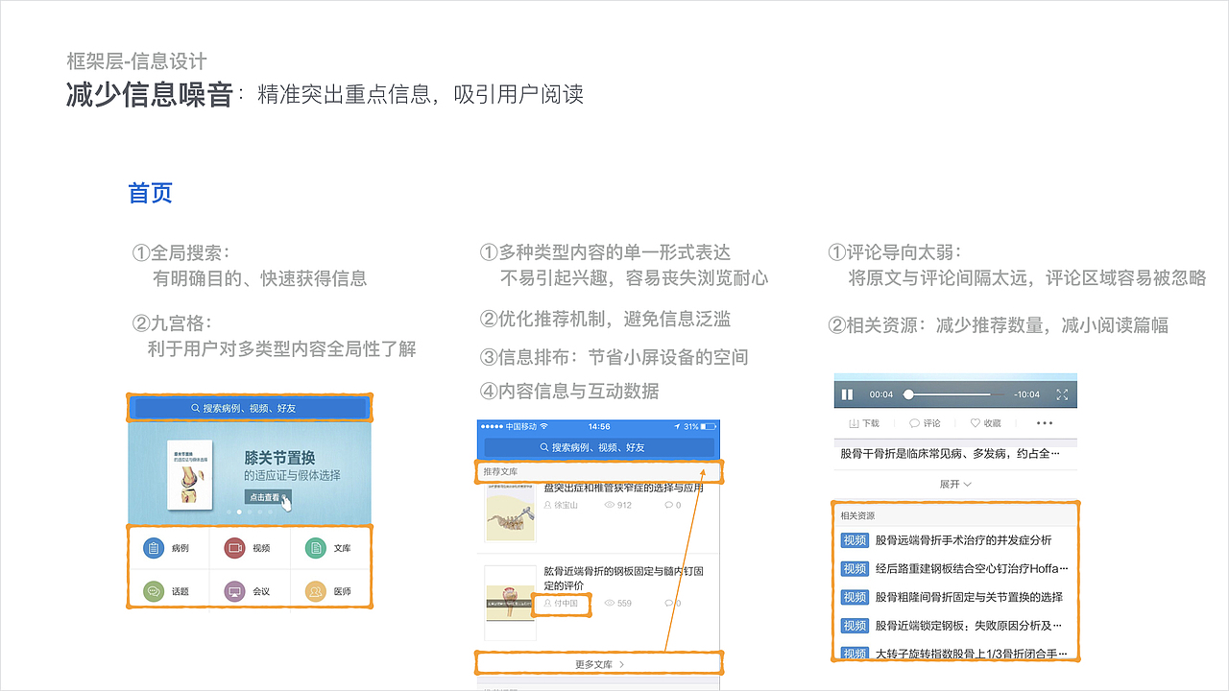Open comments via the 评论 speech icon

pyautogui.click(x=915, y=422)
